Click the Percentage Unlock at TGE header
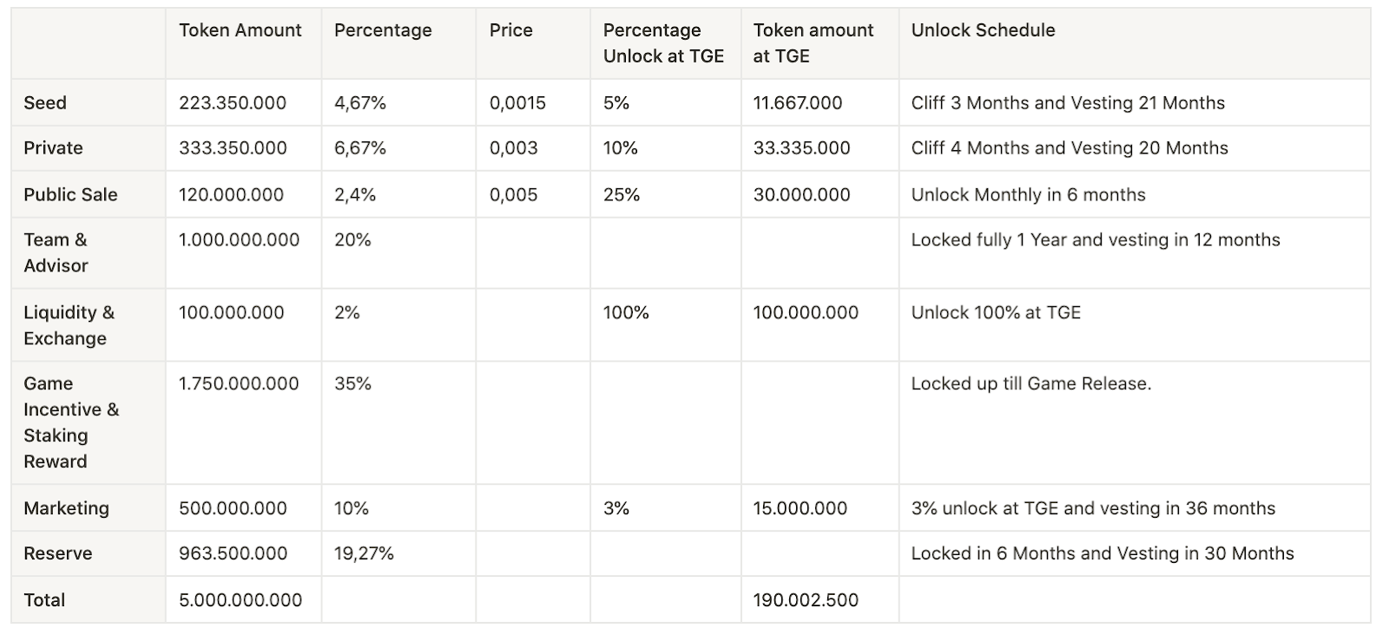 pos(663,43)
